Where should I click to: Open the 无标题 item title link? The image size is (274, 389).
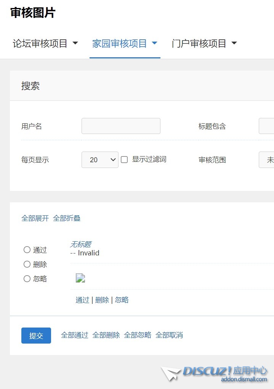pyautogui.click(x=80, y=244)
